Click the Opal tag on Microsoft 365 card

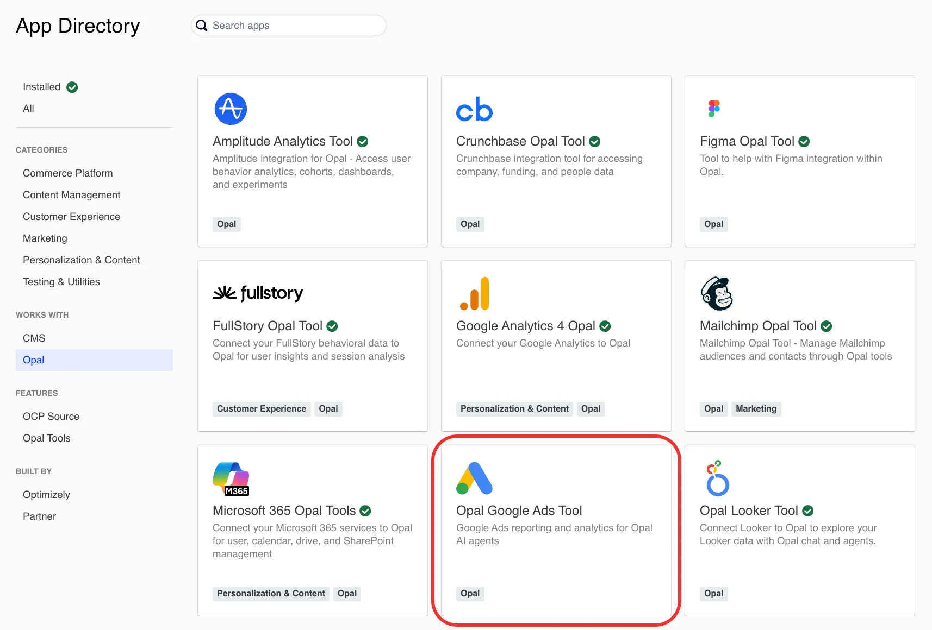coord(347,594)
